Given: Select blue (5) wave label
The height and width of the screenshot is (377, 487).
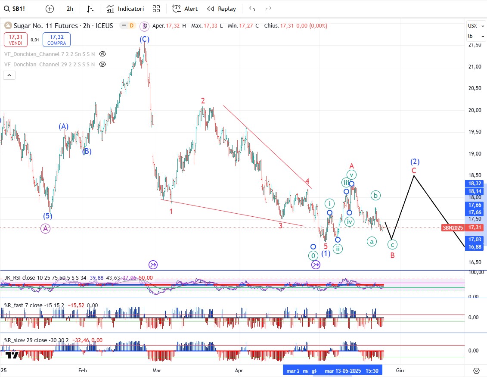Looking at the screenshot, I should point(47,216).
